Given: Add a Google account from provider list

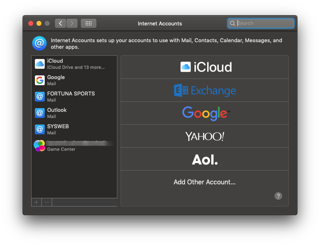Looking at the screenshot, I should (205, 113).
